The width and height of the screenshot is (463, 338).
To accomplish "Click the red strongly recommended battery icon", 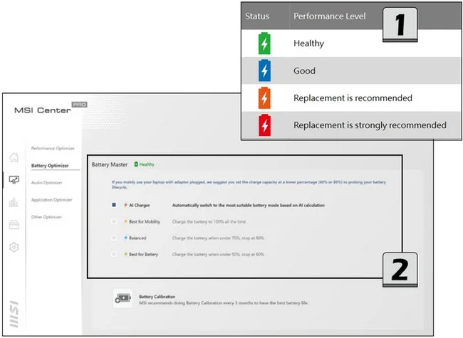I will (x=264, y=125).
